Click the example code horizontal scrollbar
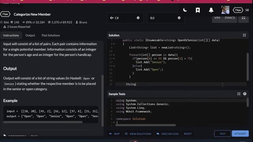 pos(43,122)
